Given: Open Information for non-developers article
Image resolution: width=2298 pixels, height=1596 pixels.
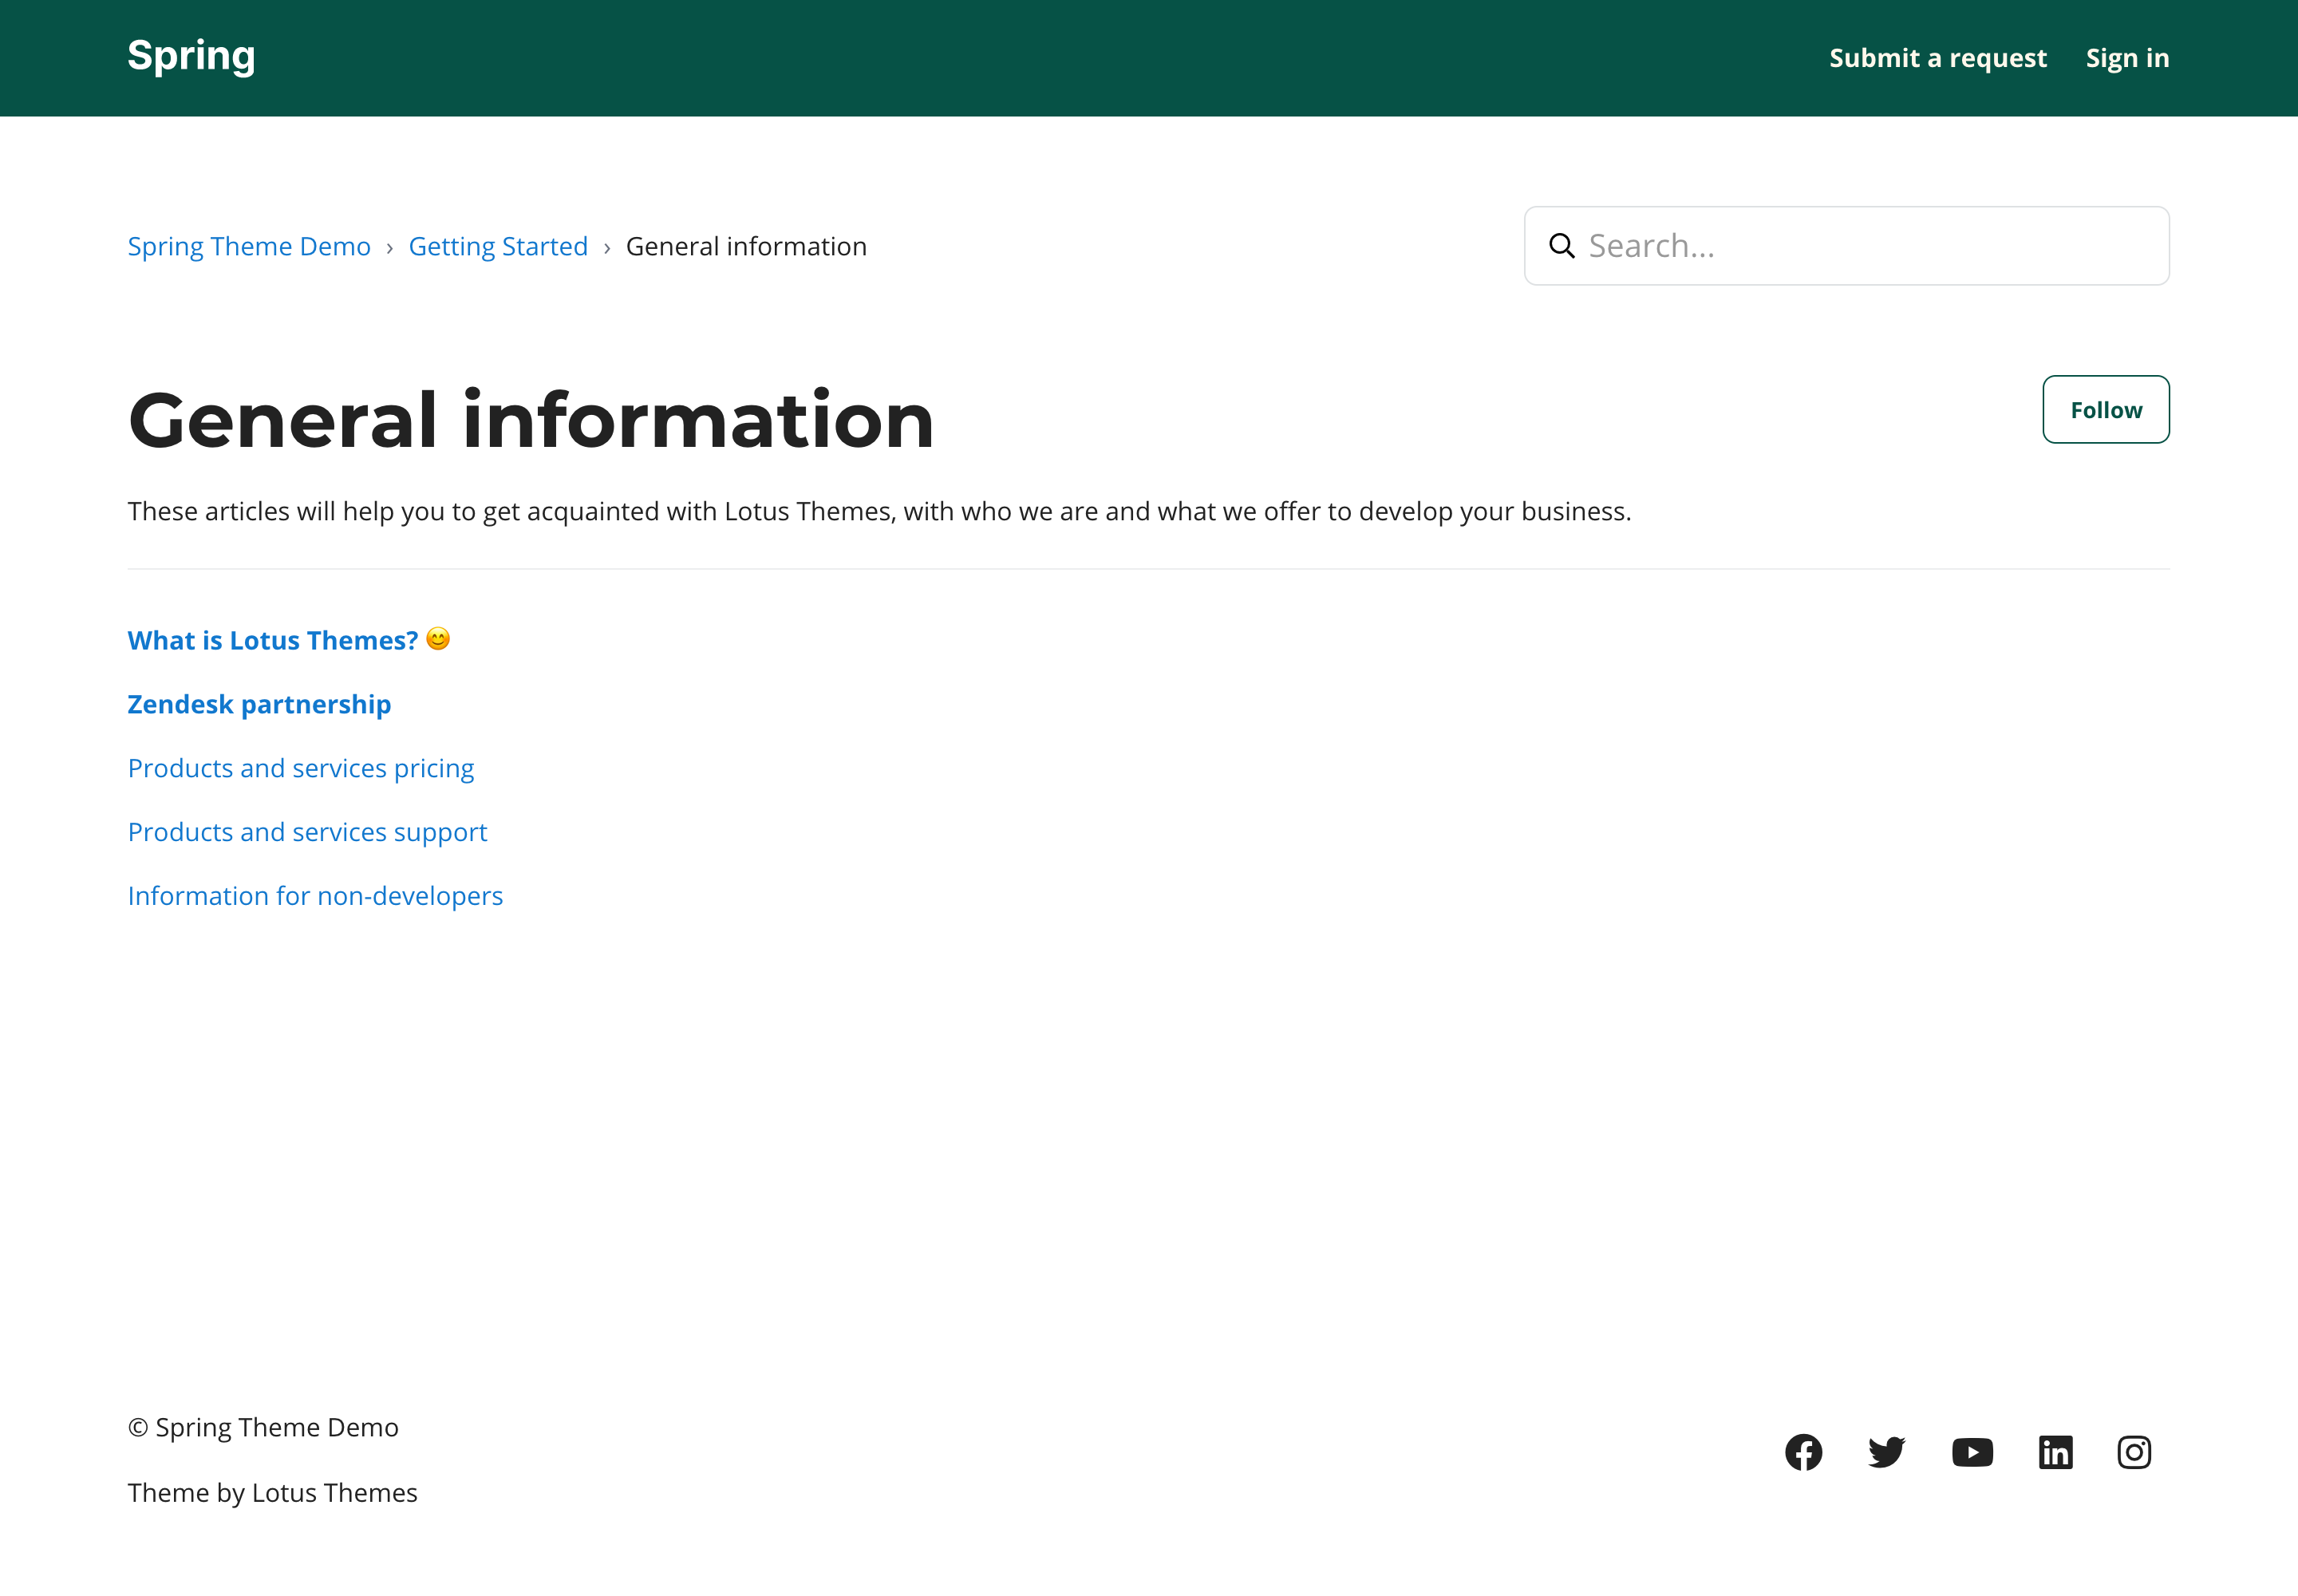Looking at the screenshot, I should coord(315,896).
